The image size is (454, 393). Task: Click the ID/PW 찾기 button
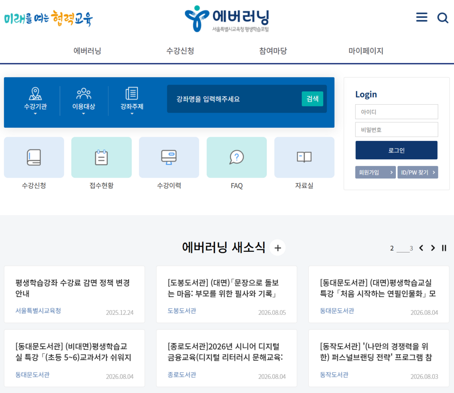click(x=417, y=172)
